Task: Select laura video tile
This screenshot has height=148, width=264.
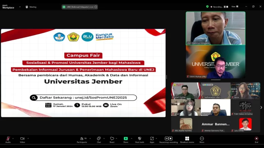Action: (245, 90)
